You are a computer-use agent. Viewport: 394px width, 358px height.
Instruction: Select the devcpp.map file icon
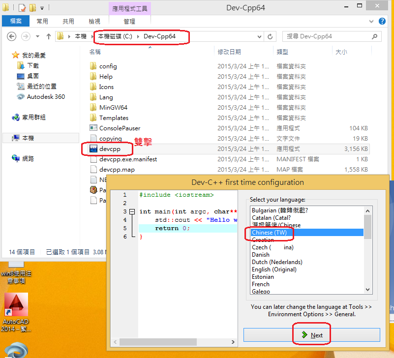pyautogui.click(x=93, y=169)
